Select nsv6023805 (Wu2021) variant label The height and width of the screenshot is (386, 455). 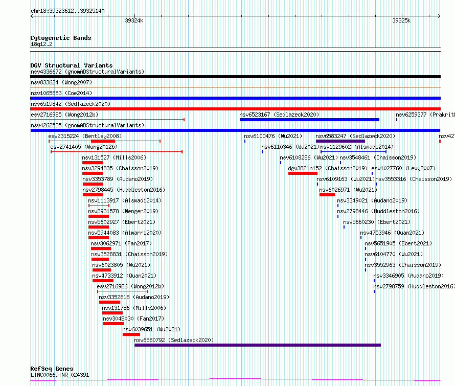tap(121, 265)
